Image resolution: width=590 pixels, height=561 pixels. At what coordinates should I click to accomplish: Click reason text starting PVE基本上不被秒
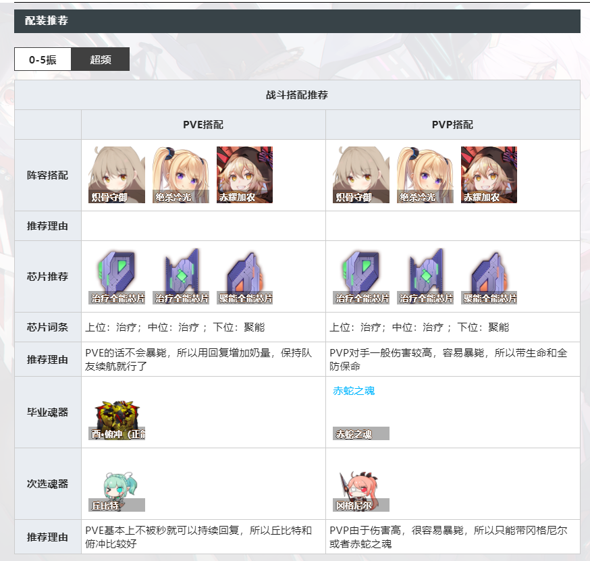(x=198, y=537)
